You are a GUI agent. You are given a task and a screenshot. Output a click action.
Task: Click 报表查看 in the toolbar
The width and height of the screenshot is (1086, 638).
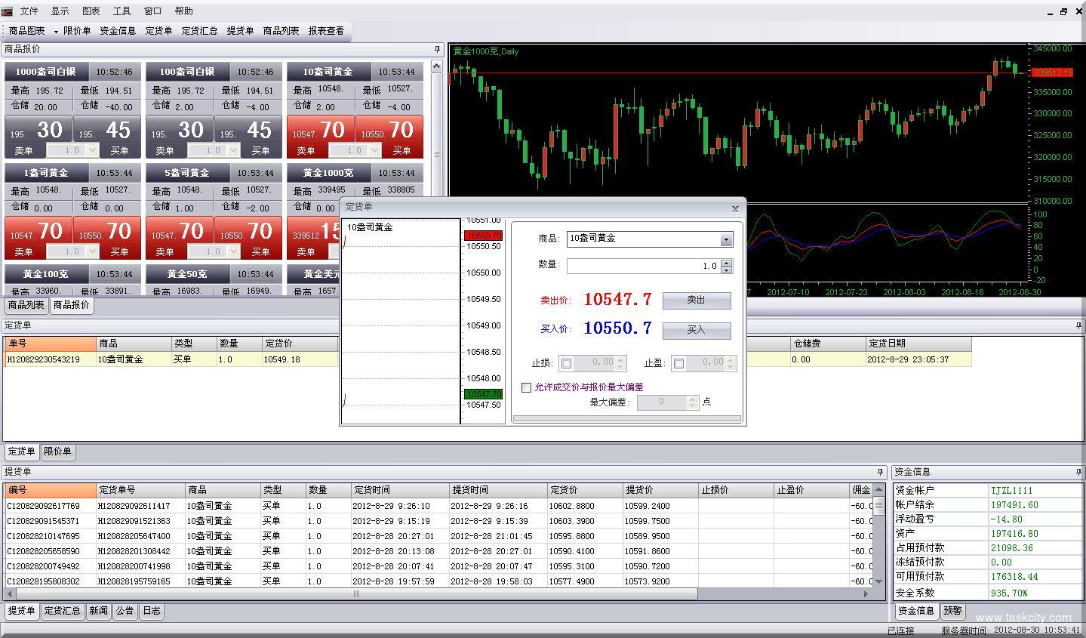point(326,31)
